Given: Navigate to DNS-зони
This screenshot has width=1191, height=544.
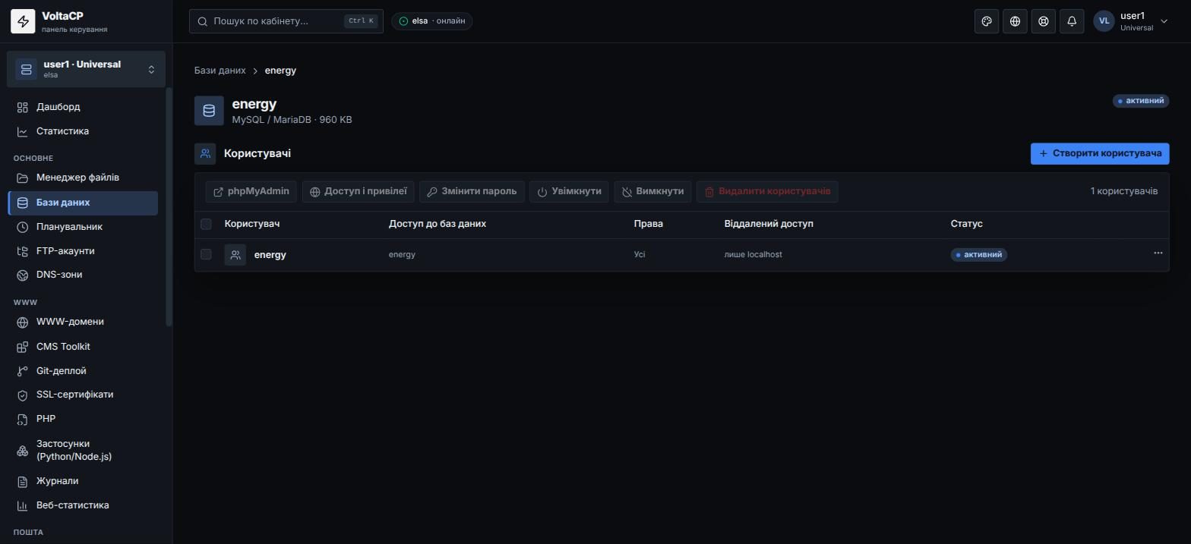Looking at the screenshot, I should pos(84,275).
